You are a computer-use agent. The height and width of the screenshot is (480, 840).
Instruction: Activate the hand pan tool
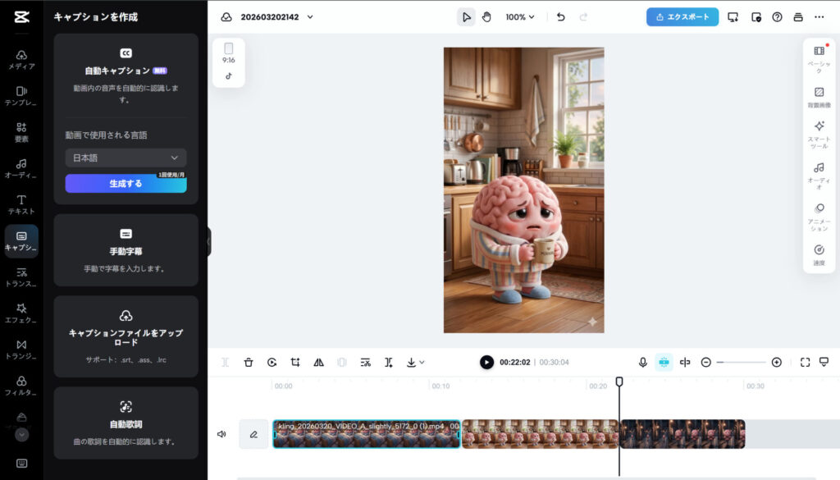[486, 16]
